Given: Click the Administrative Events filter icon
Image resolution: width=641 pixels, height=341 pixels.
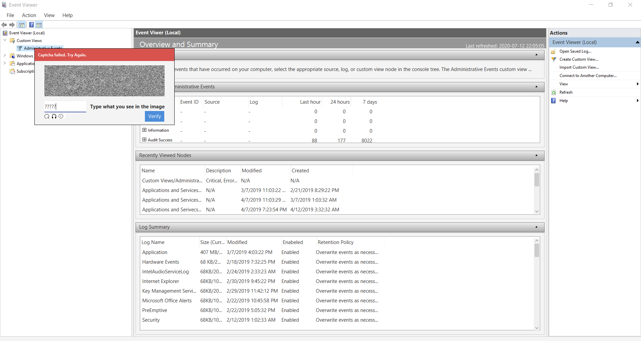Looking at the screenshot, I should [x=20, y=48].
